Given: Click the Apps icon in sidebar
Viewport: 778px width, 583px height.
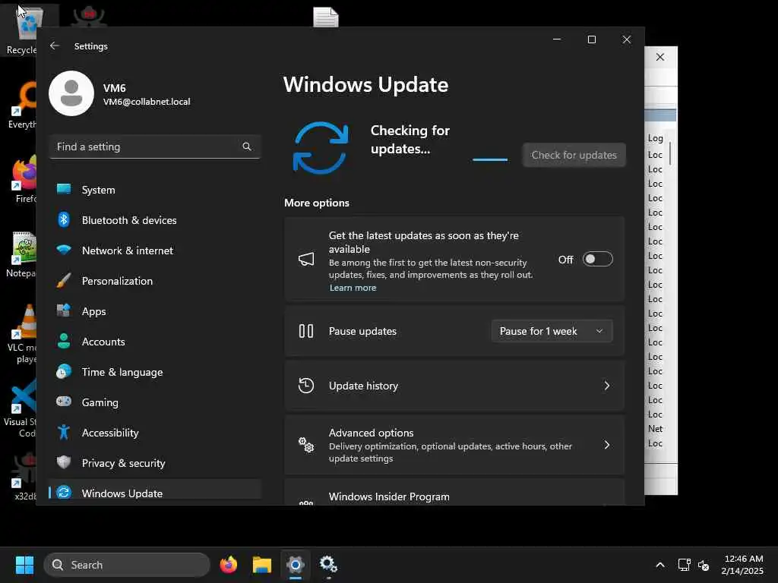Looking at the screenshot, I should (64, 310).
